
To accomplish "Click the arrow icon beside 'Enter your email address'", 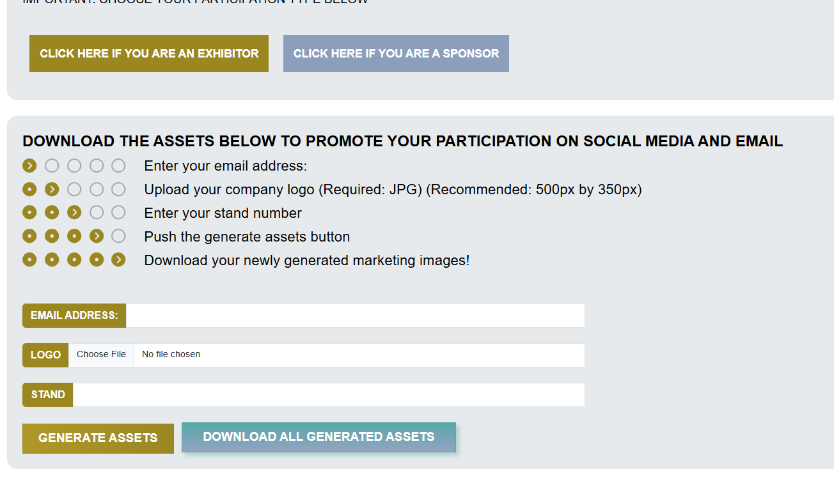I will coord(29,166).
